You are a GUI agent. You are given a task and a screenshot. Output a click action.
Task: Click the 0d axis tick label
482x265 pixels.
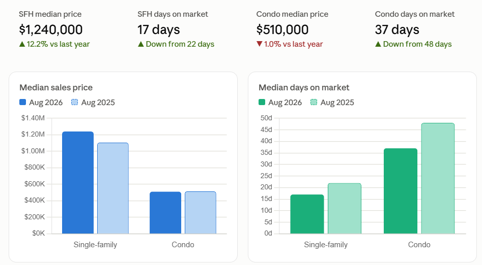pyautogui.click(x=268, y=234)
